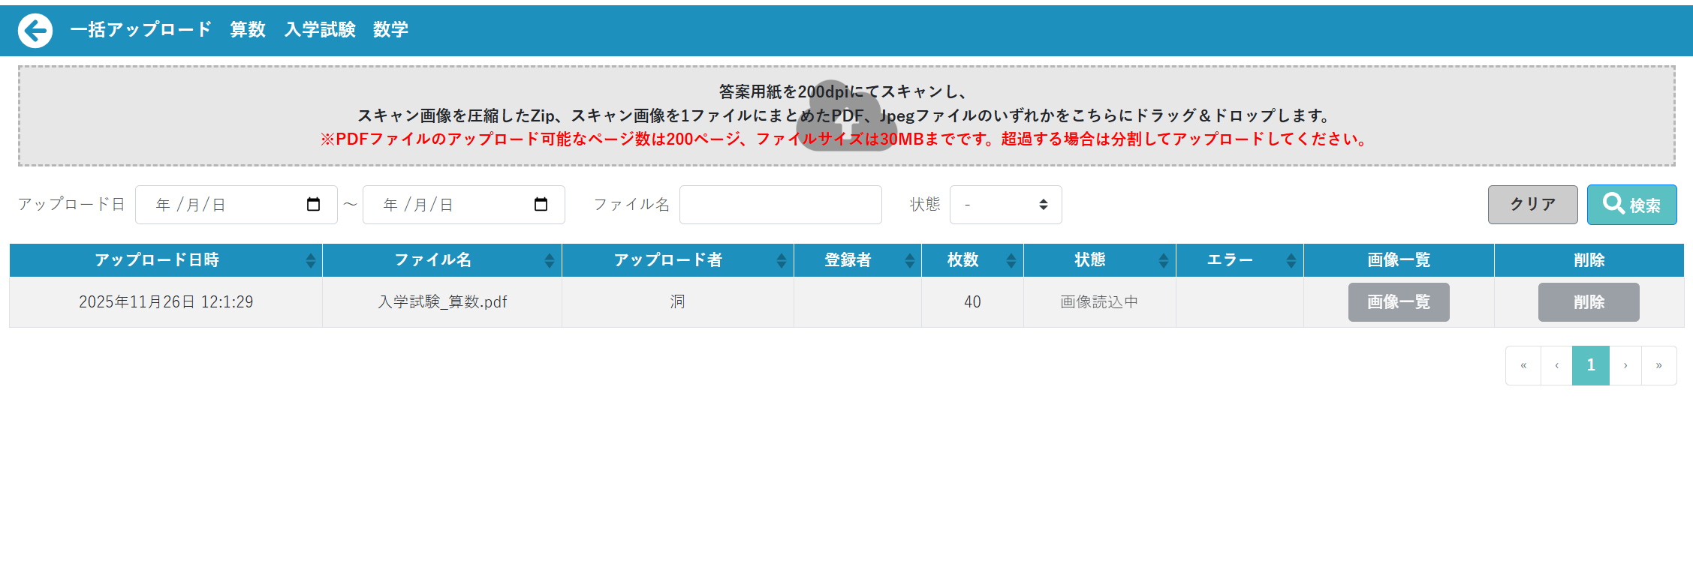The width and height of the screenshot is (1693, 585).
Task: Sort by アップロード者 column arrows
Action: pyautogui.click(x=782, y=260)
